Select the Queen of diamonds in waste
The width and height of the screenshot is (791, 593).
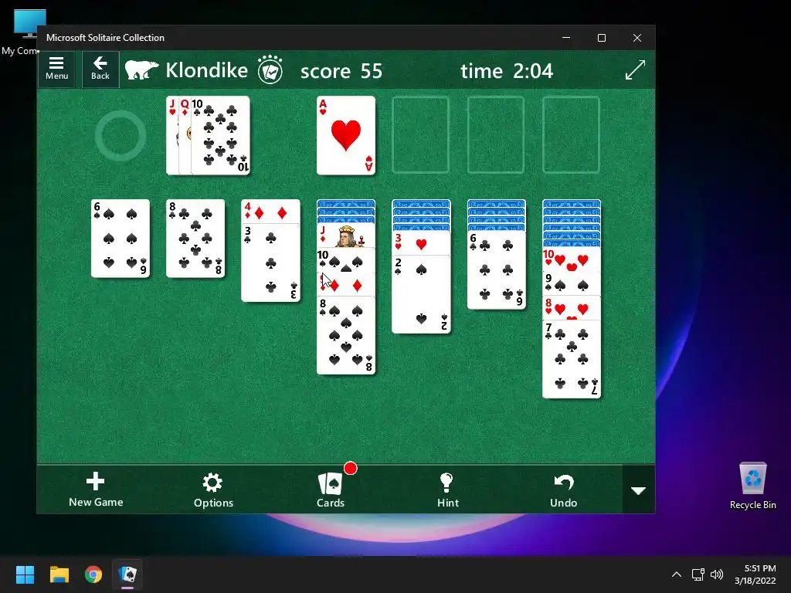(x=185, y=135)
